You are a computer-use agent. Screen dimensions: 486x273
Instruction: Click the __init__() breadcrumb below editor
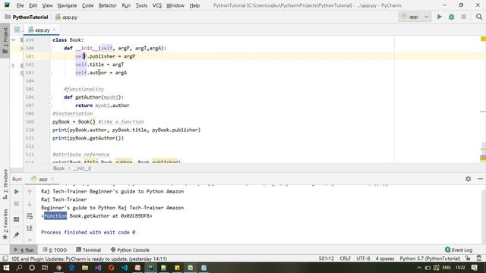pyautogui.click(x=82, y=168)
